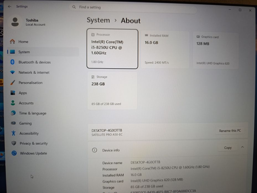Click the Installed RAM icon

146,35
